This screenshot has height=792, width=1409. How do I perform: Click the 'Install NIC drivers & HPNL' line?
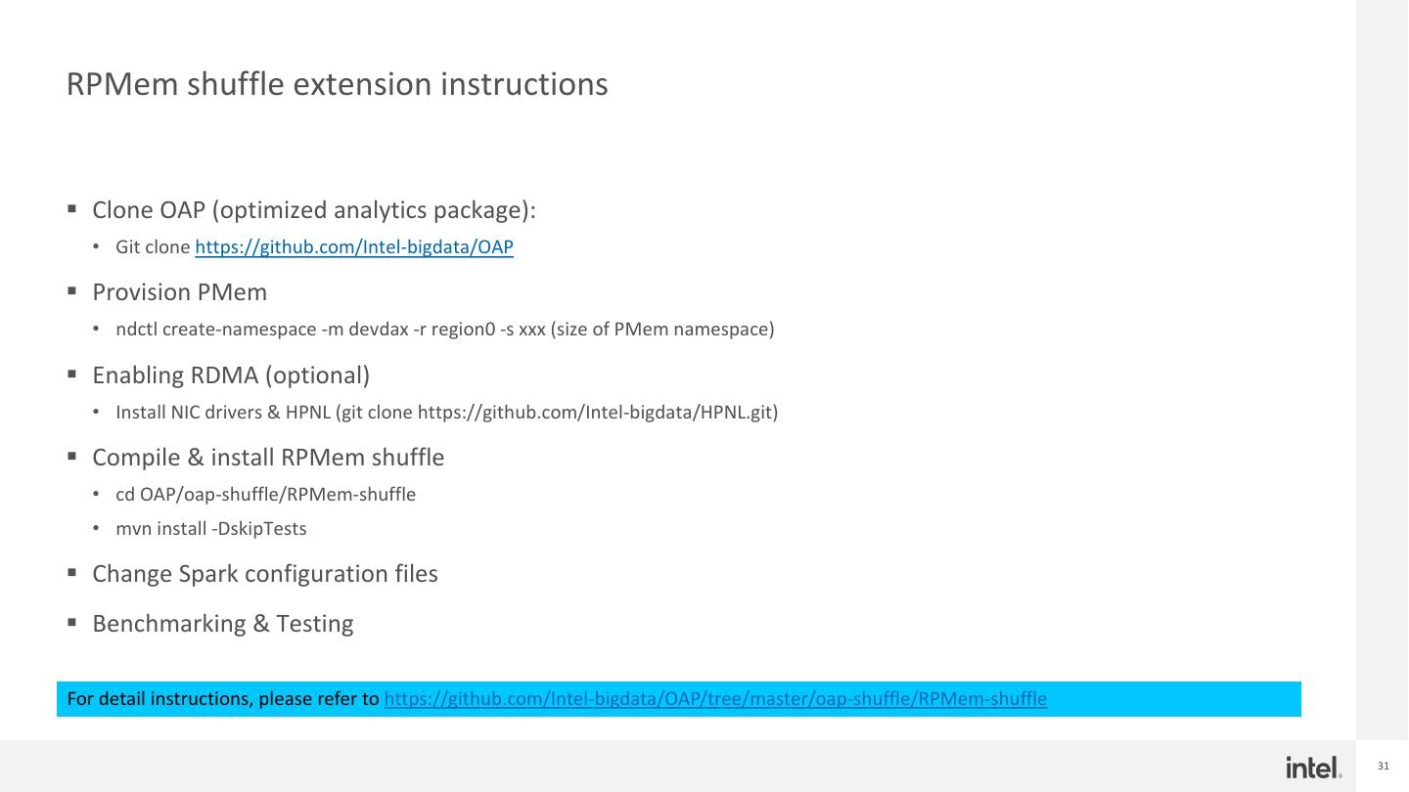coord(446,413)
